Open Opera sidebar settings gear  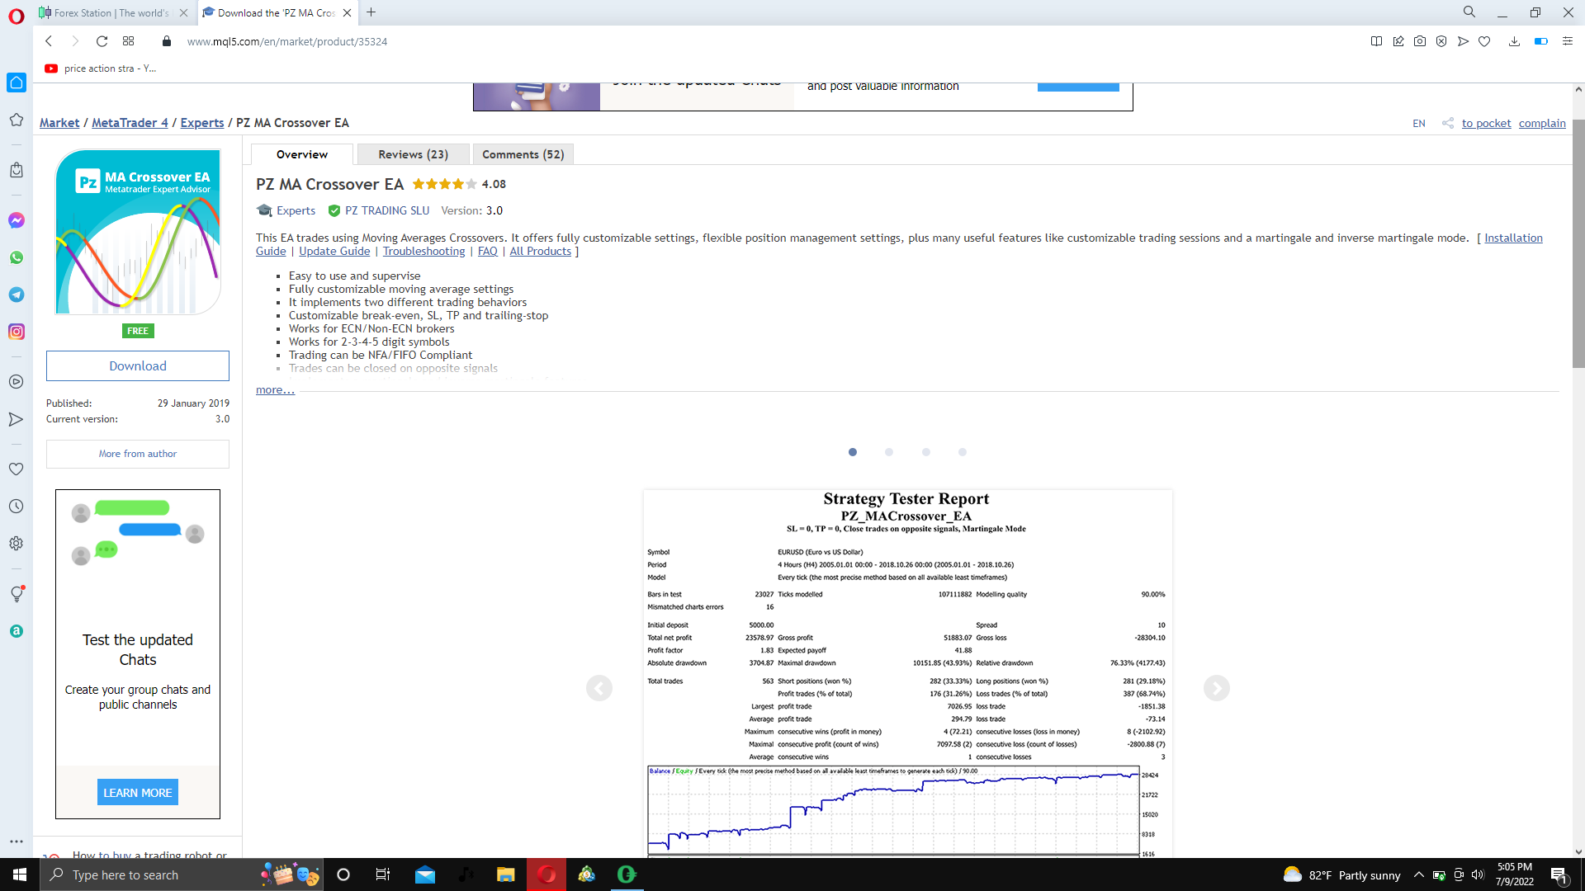click(x=17, y=544)
